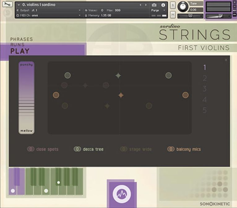Click the camera snapshot icon
The image size is (237, 208).
click(154, 5)
